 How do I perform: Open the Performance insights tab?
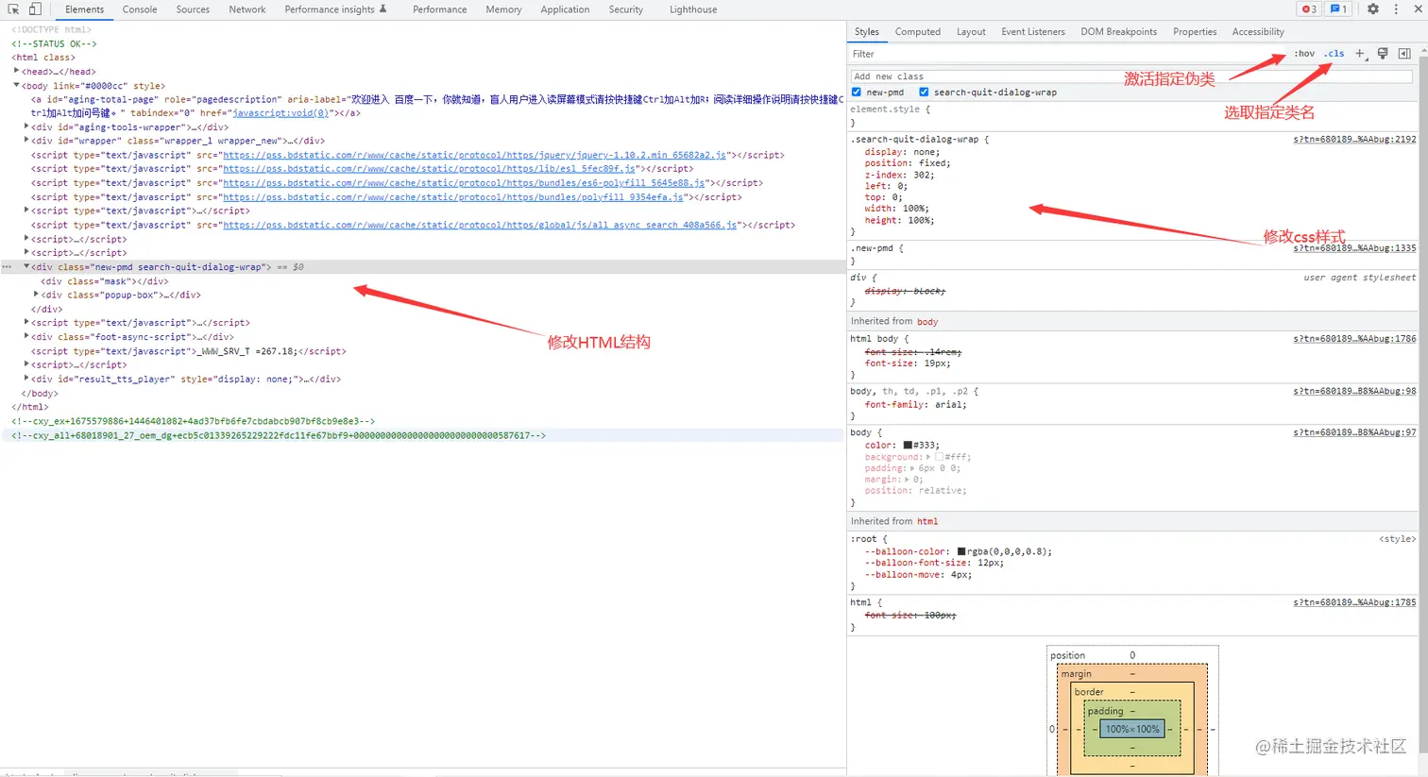pos(335,9)
